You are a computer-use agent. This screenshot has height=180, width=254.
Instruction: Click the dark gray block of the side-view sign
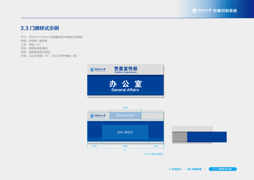(x=180, y=137)
